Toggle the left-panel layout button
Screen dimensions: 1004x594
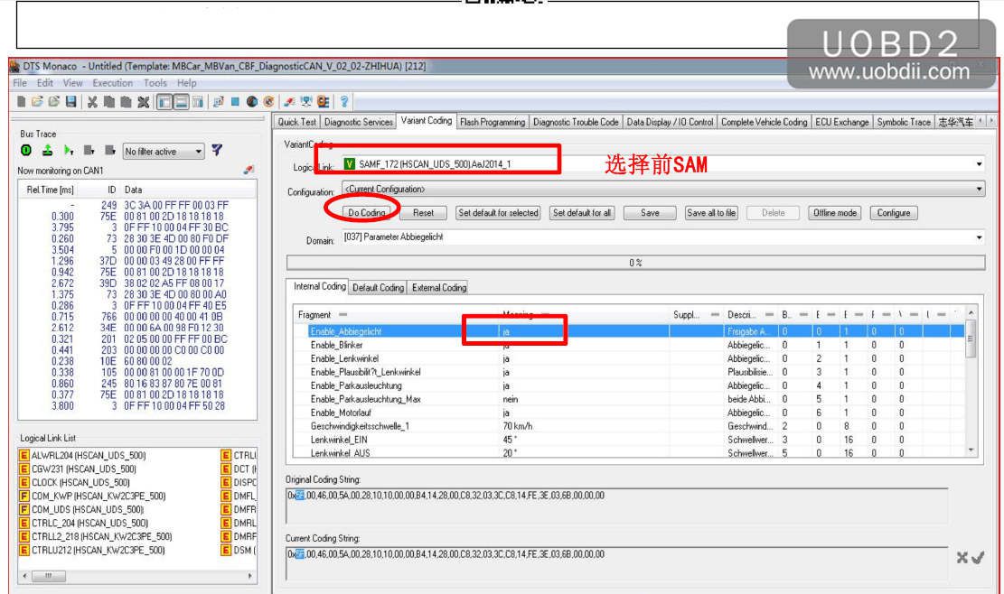[164, 102]
